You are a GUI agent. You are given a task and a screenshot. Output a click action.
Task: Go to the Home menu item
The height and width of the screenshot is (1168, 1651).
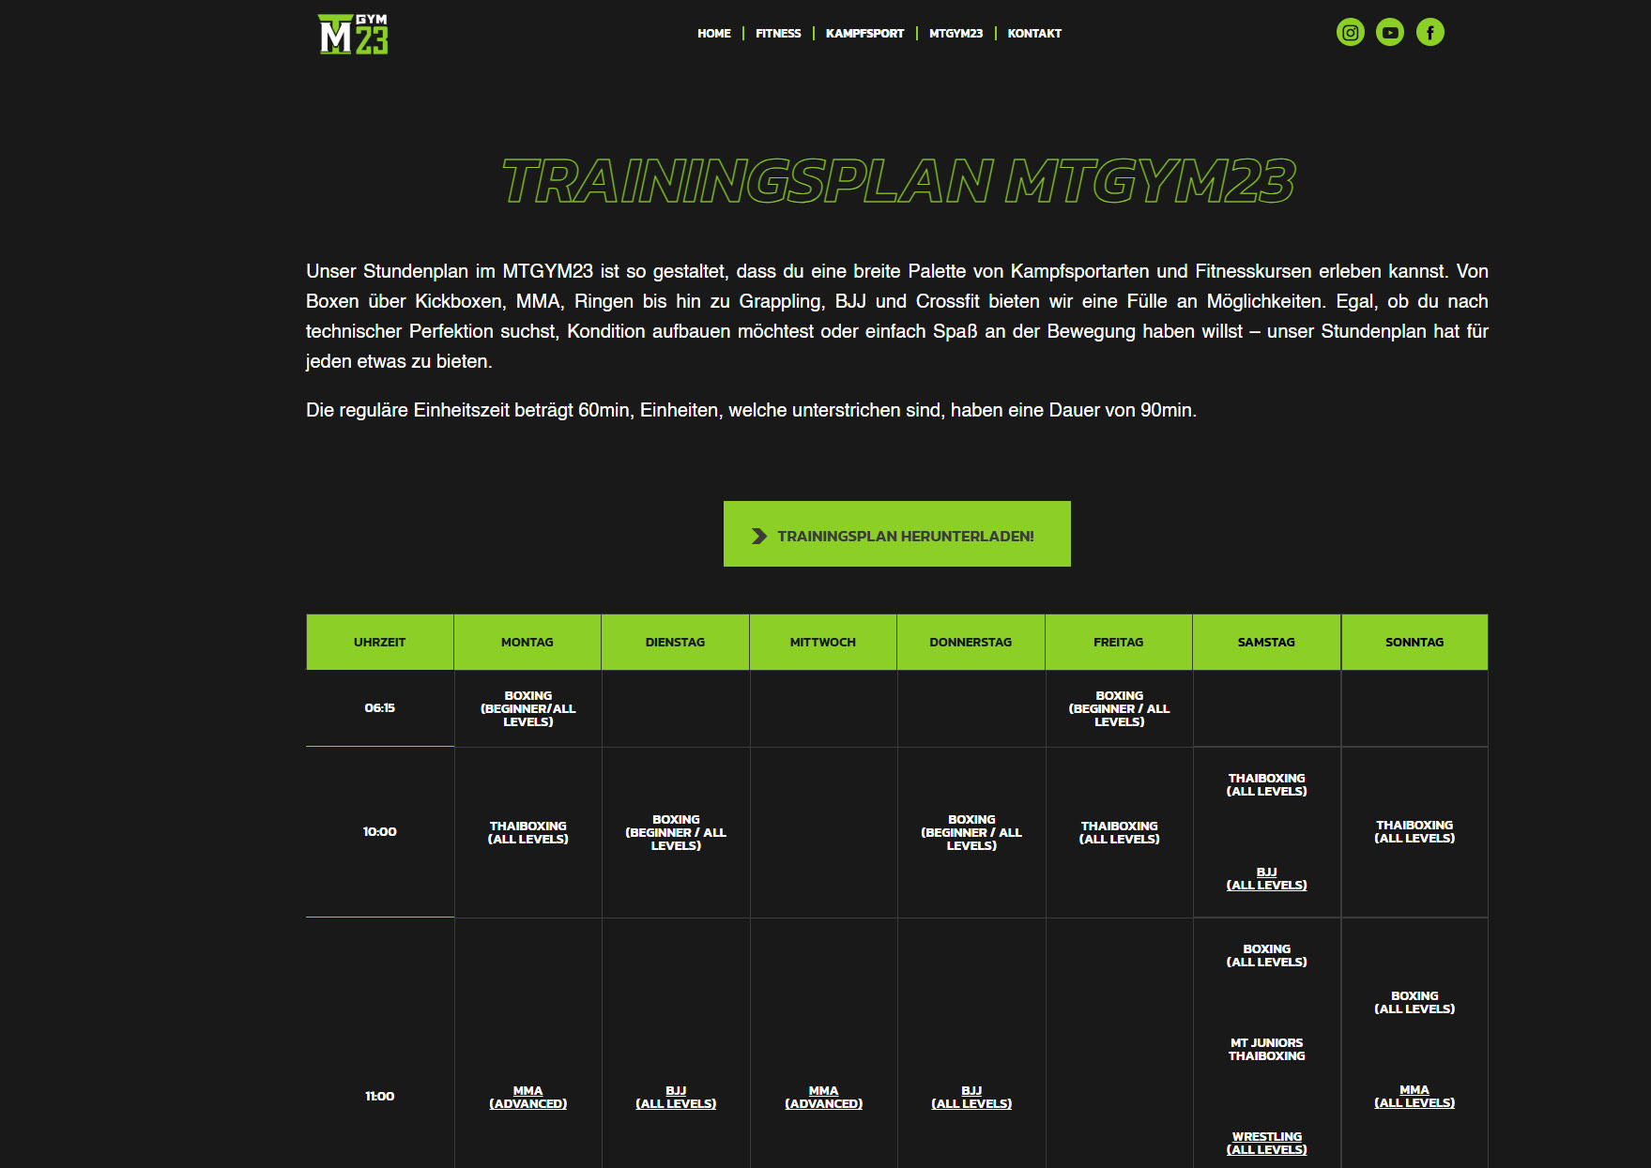click(x=713, y=34)
